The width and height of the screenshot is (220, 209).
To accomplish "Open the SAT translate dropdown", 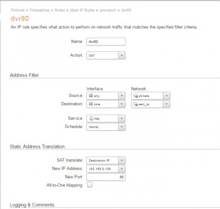I will click(122, 160).
